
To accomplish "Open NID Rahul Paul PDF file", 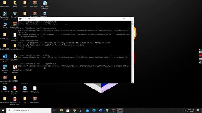I will click(15, 90).
